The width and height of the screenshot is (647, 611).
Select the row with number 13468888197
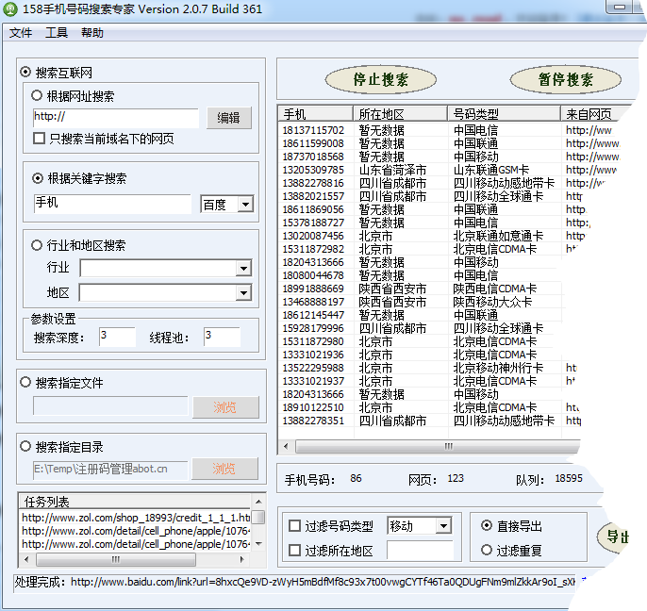[x=421, y=302]
